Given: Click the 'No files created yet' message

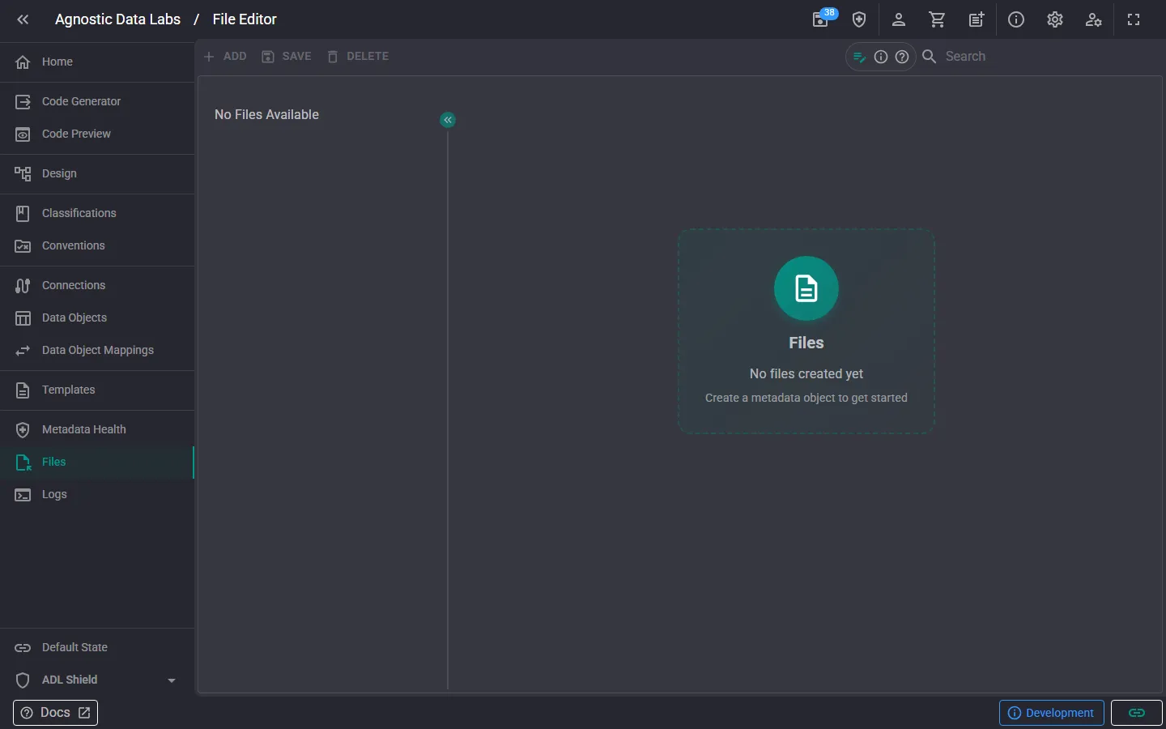Looking at the screenshot, I should (806, 373).
